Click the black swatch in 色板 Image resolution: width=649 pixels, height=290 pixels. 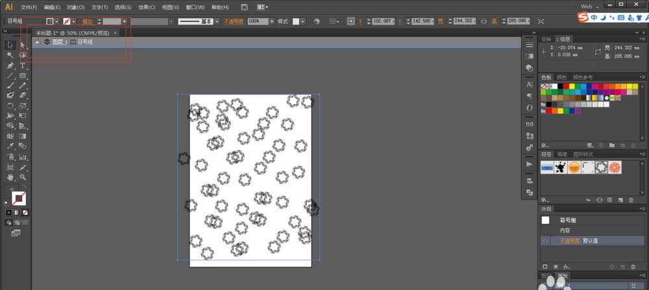tap(561, 86)
